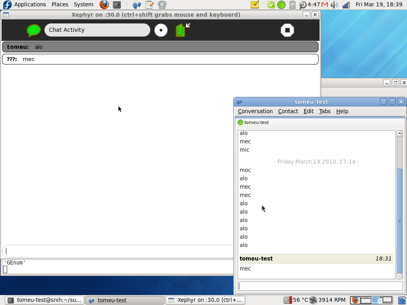Switch to Xephyr window in taskbar
Viewport: 407px width, 305px height.
pyautogui.click(x=205, y=300)
